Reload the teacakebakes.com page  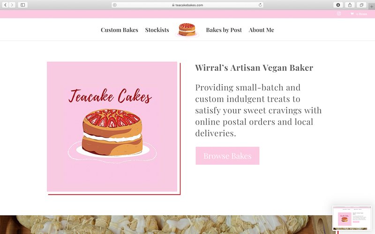(260, 5)
